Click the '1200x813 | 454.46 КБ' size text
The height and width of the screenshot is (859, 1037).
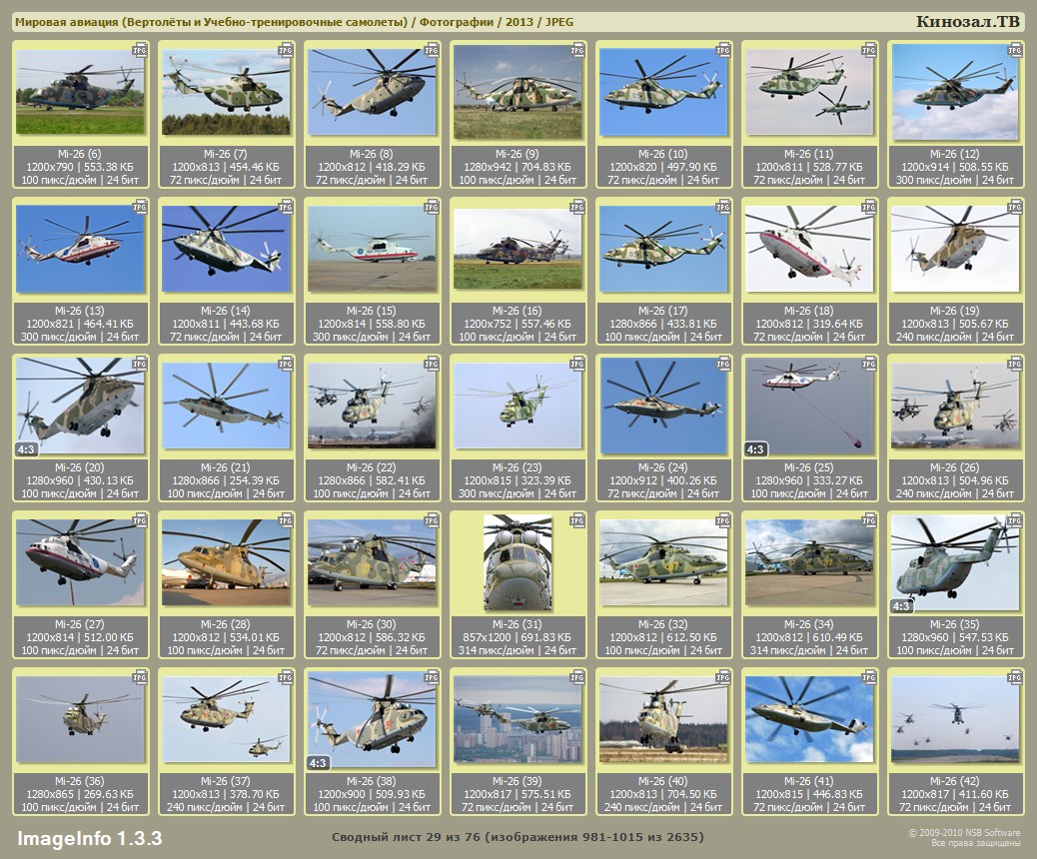pos(226,167)
